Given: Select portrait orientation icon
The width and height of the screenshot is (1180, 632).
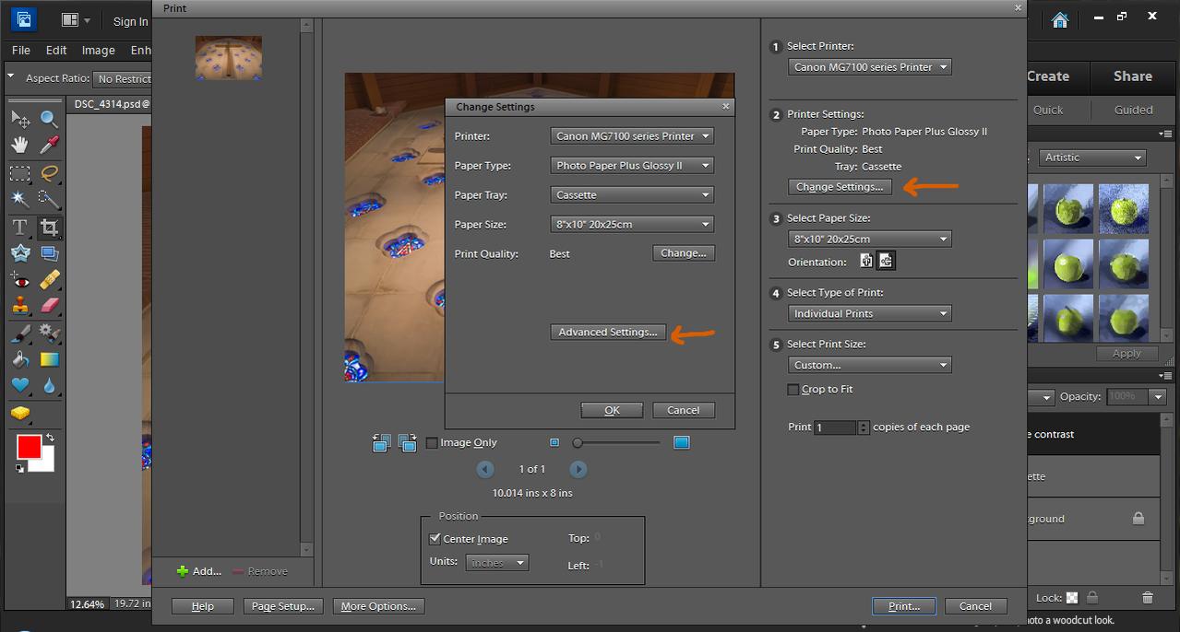Looking at the screenshot, I should pos(866,262).
